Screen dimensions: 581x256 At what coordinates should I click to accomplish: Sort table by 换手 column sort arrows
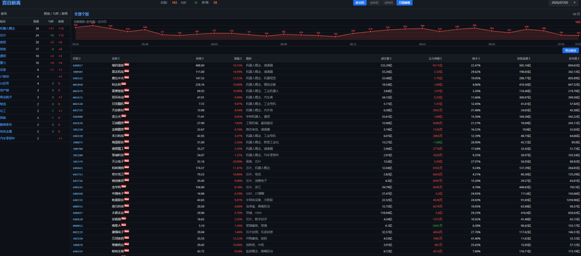[480, 59]
